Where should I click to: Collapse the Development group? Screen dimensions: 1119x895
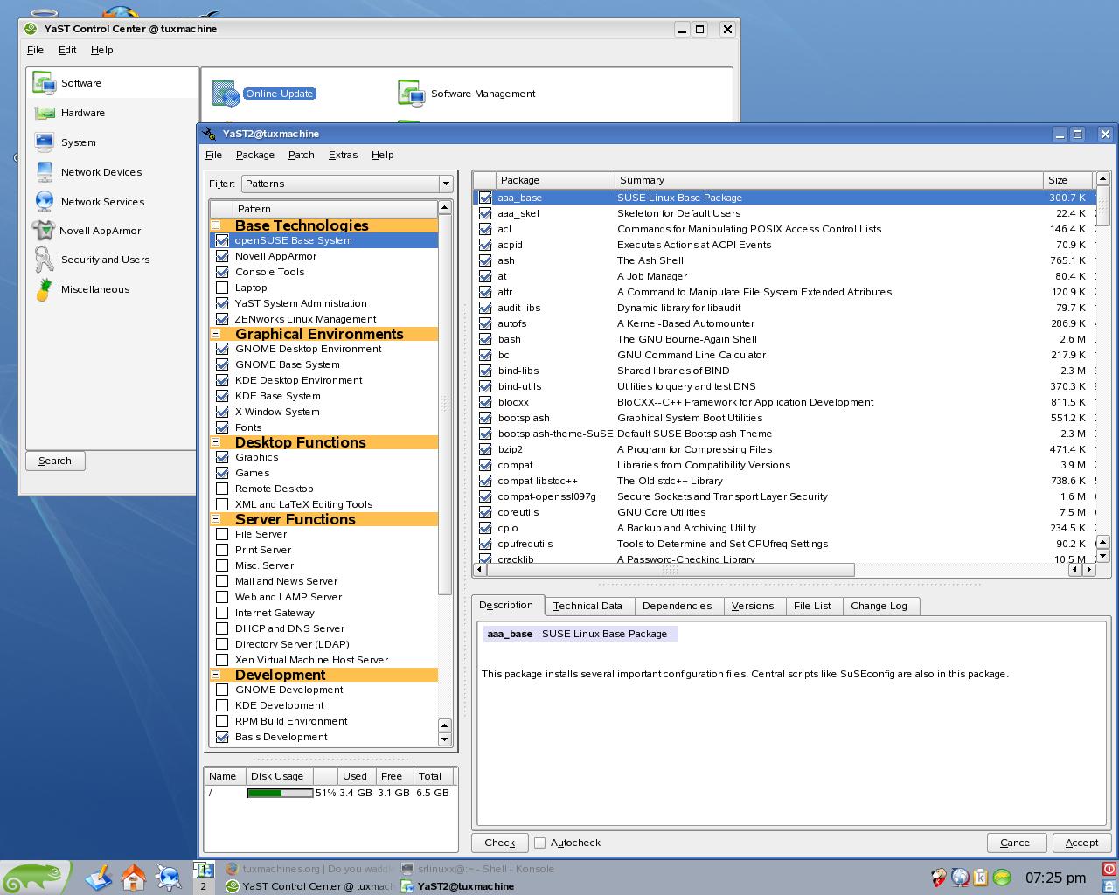[x=215, y=674]
